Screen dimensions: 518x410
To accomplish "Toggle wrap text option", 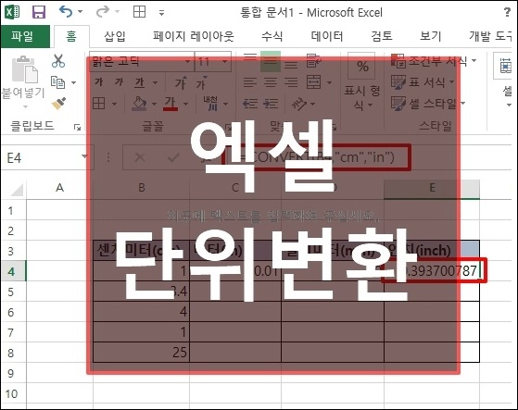I will coord(313,61).
